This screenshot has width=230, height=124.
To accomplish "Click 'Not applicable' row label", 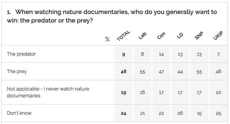I will 48,92.
